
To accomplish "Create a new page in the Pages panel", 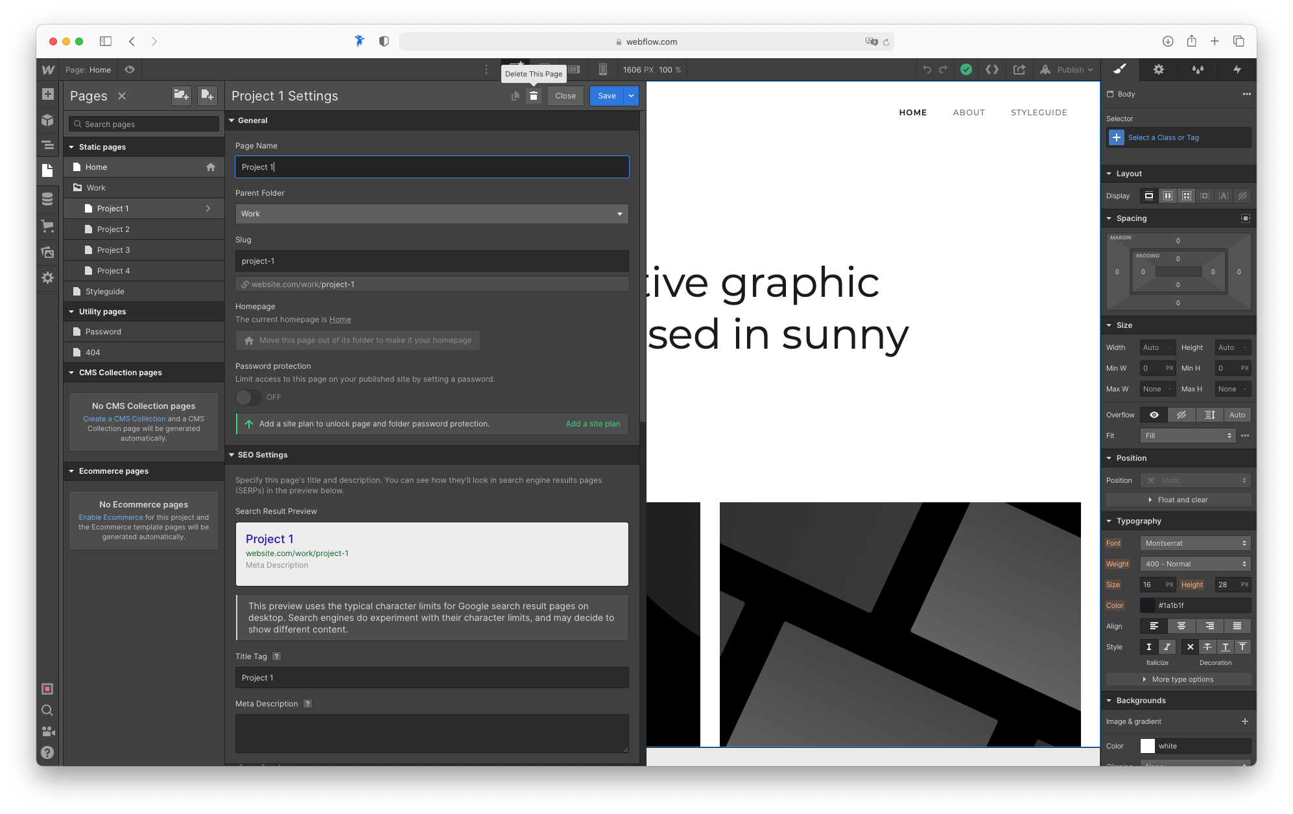I will (x=207, y=95).
